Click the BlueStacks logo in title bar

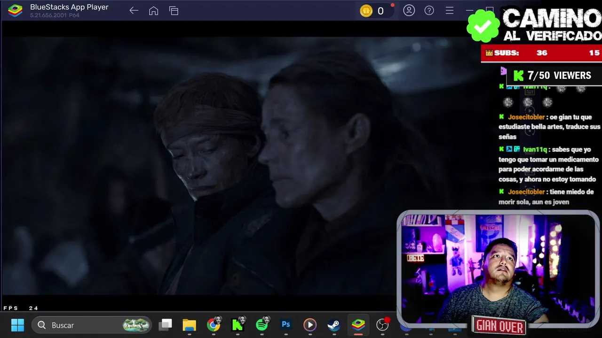pyautogui.click(x=16, y=10)
